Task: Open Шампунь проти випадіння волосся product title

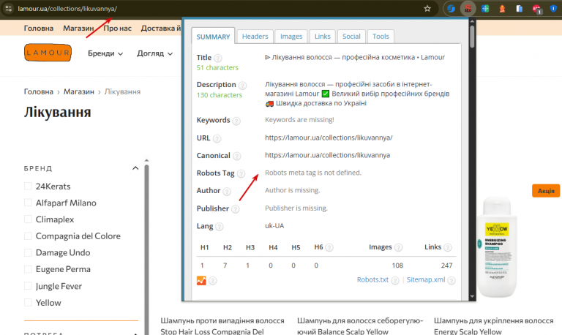Action: click(x=222, y=326)
